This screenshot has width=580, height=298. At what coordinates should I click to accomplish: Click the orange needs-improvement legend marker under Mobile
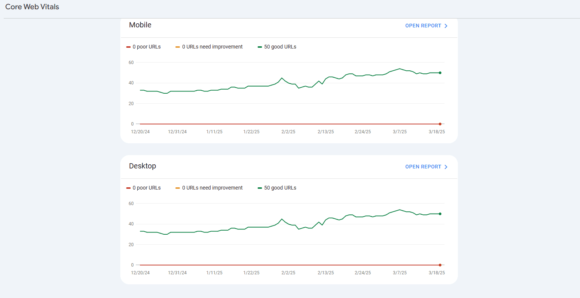[x=178, y=47]
